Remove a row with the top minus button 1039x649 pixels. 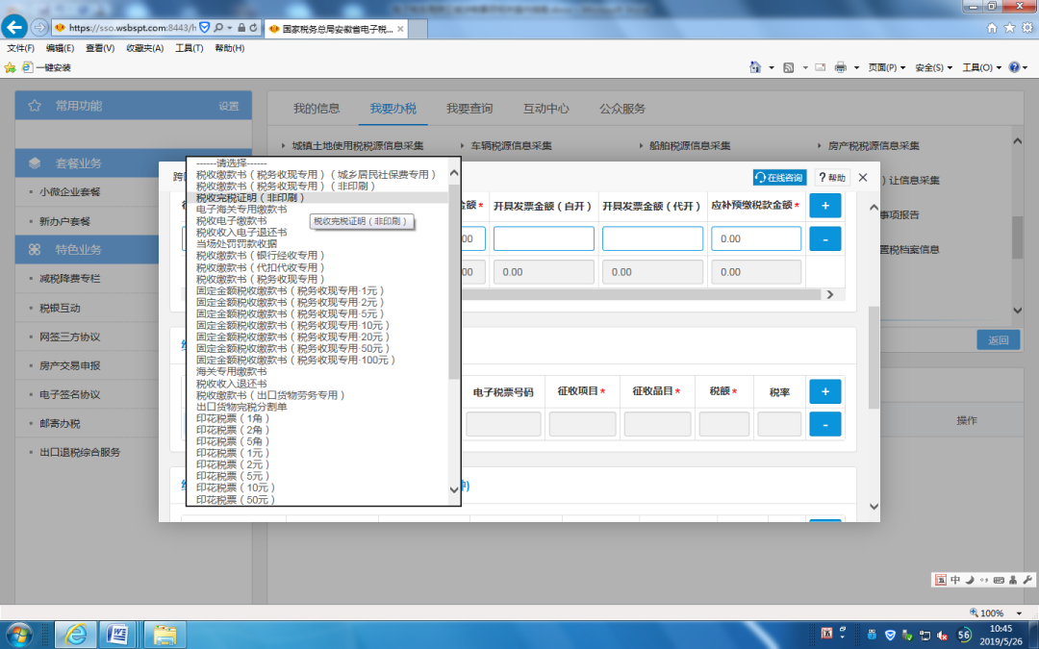[x=825, y=239]
